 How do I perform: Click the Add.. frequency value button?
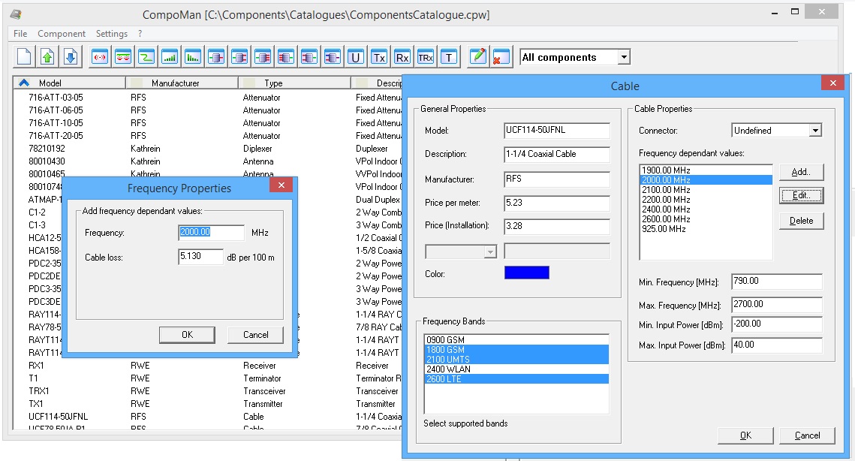tap(801, 172)
